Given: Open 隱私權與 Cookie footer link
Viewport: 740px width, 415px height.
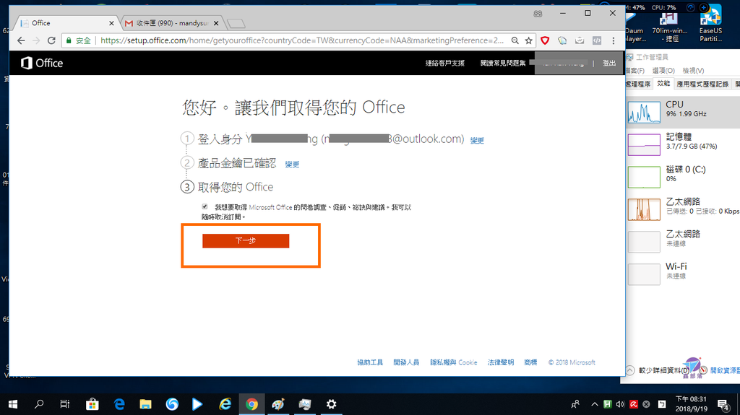Looking at the screenshot, I should coord(454,362).
